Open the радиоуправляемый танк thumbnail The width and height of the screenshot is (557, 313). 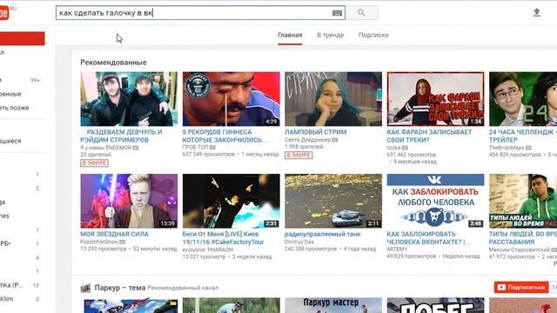point(333,201)
